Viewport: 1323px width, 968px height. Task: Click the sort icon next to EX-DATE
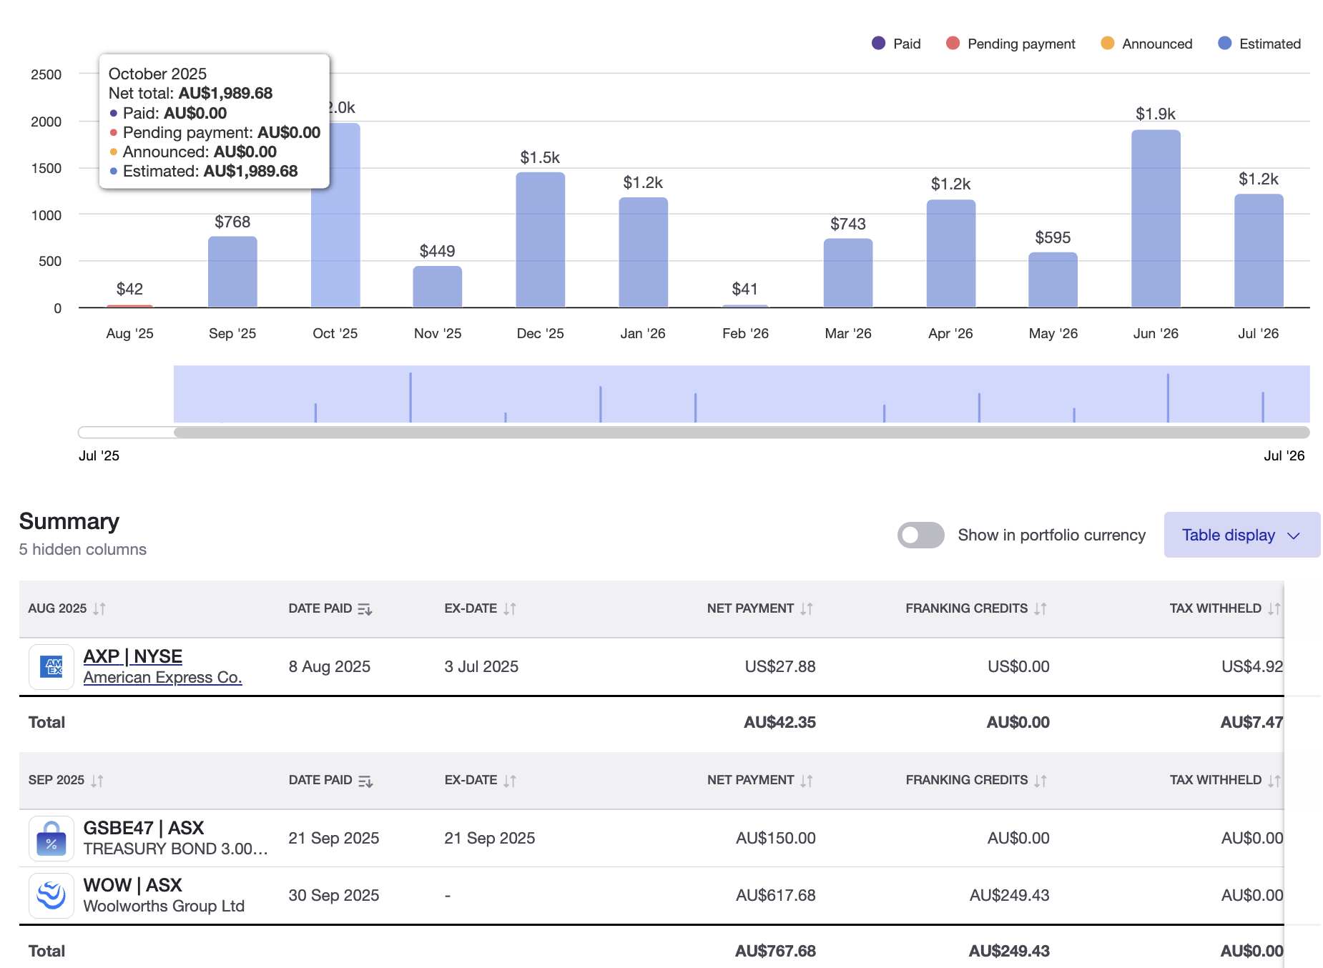pos(509,608)
